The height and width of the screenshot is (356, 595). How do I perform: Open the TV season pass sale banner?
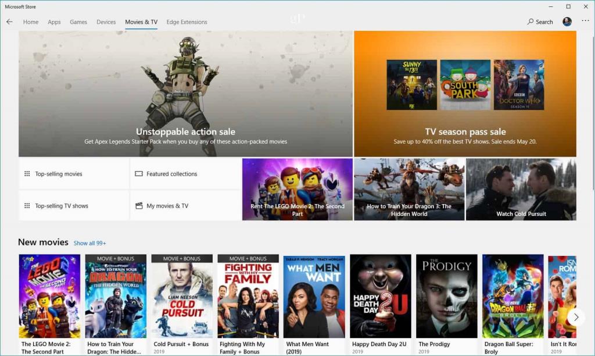click(x=465, y=94)
